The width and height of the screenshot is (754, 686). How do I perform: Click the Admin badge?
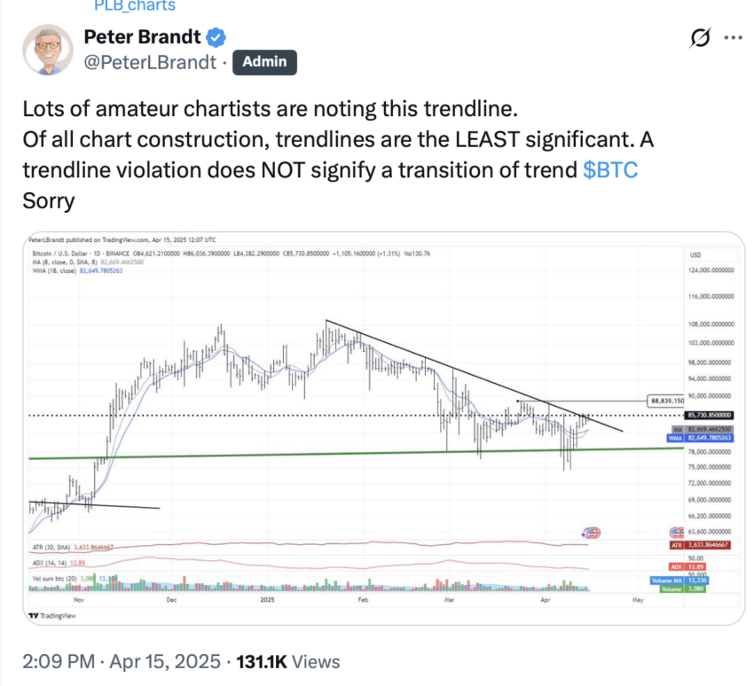[x=264, y=62]
